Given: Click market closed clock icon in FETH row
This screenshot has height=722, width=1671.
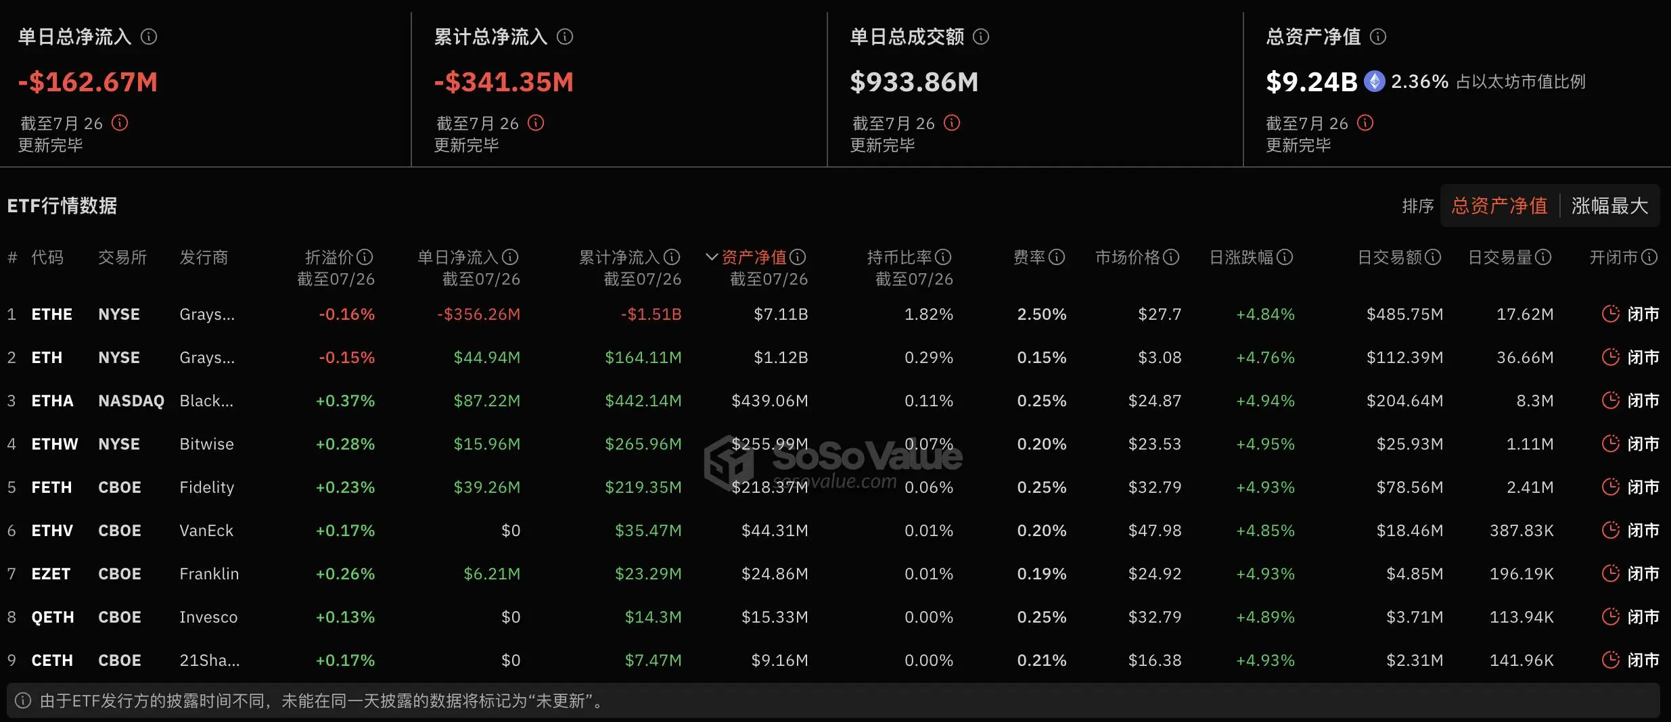Looking at the screenshot, I should (1611, 487).
